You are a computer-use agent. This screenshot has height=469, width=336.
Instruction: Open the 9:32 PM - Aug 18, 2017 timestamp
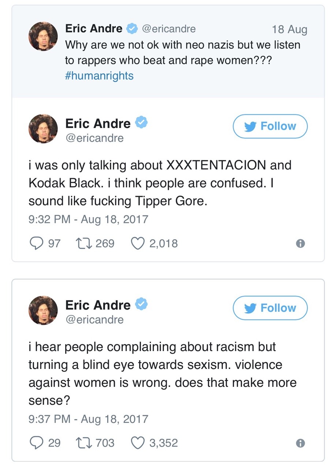(88, 219)
